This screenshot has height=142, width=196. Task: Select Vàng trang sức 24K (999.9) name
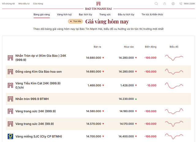(36, 111)
